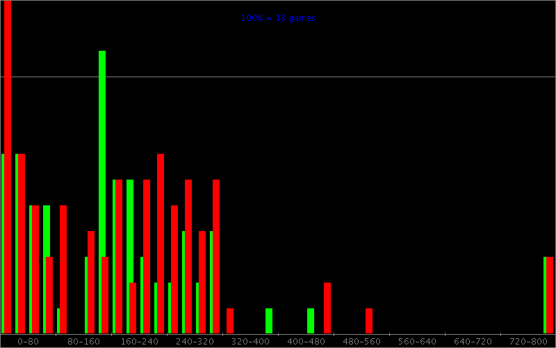Image resolution: width=556 pixels, height=348 pixels.
Task: Click the "160-240" axis label
Action: (140, 342)
